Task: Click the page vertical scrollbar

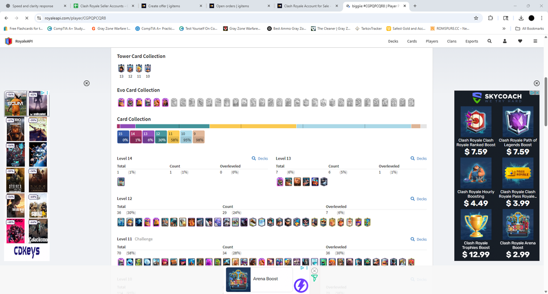Action: click(x=545, y=101)
